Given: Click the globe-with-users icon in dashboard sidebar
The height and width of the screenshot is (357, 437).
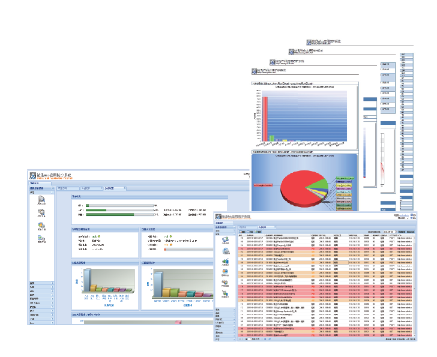Looking at the screenshot, I should click(x=41, y=226).
